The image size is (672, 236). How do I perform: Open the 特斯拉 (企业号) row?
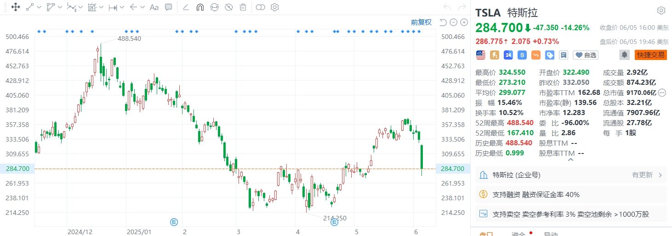(x=570, y=175)
